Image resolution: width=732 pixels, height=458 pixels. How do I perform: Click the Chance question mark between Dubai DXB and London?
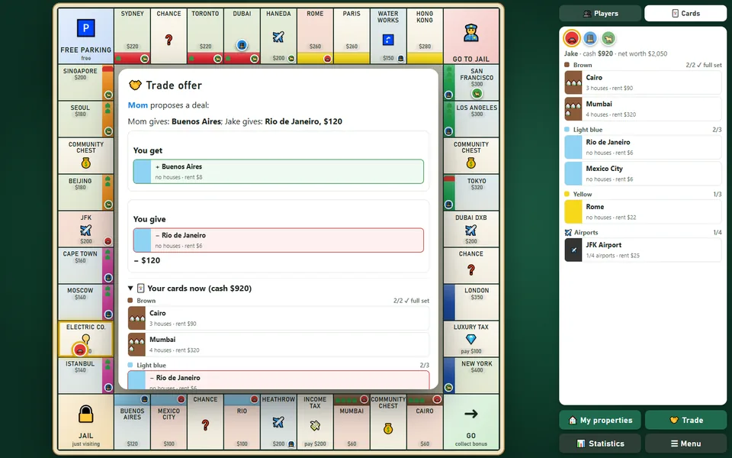[471, 269]
